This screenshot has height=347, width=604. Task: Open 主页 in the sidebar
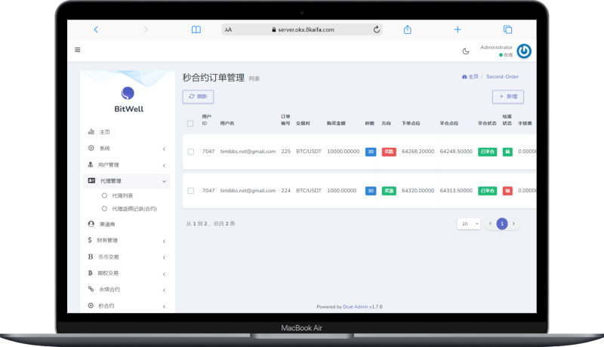[x=104, y=132]
